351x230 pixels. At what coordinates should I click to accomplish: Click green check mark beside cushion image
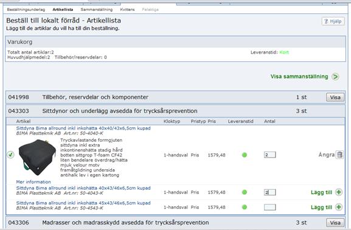10,155
